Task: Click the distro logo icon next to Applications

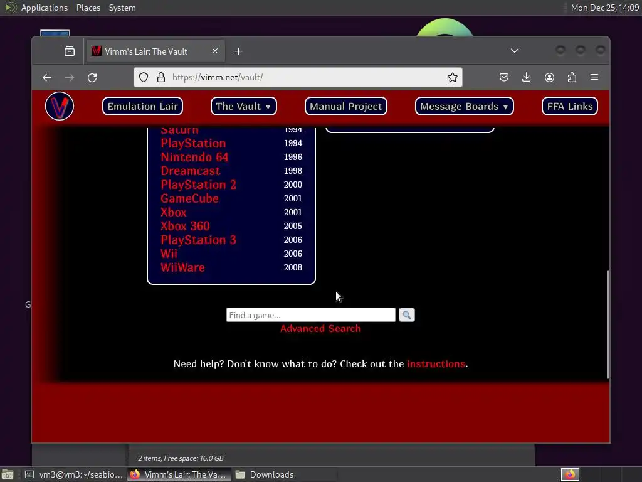Action: [x=10, y=8]
